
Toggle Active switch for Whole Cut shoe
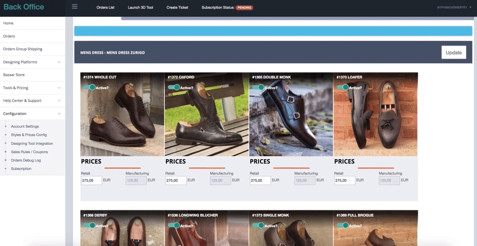89,87
